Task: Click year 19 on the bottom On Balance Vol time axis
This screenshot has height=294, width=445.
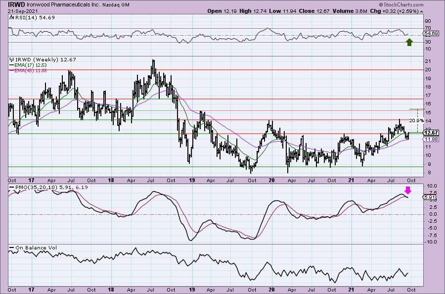Action: 192,290
